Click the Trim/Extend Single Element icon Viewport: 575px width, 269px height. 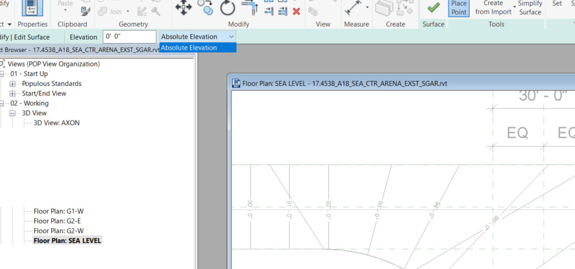click(269, 11)
